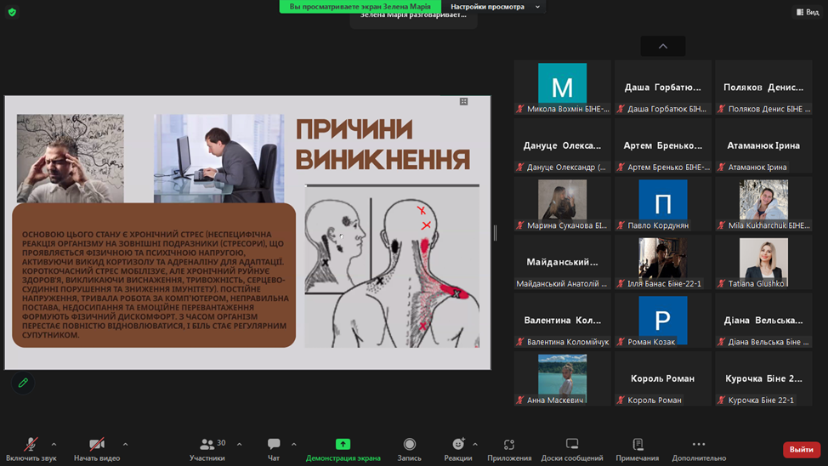Image resolution: width=828 pixels, height=466 pixels.
Task: Turn on camera with Начать видео
Action: coord(97,448)
